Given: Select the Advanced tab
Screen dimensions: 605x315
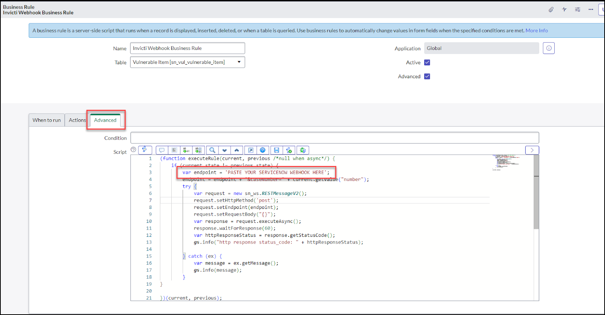Looking at the screenshot, I should coord(105,120).
